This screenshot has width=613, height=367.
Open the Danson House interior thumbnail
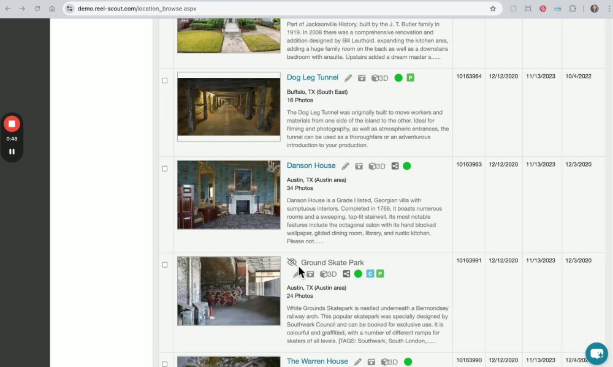click(x=229, y=195)
